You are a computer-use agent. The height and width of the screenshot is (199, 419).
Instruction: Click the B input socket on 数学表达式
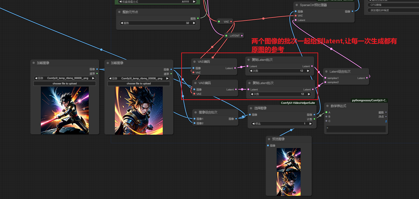[x=326, y=117]
